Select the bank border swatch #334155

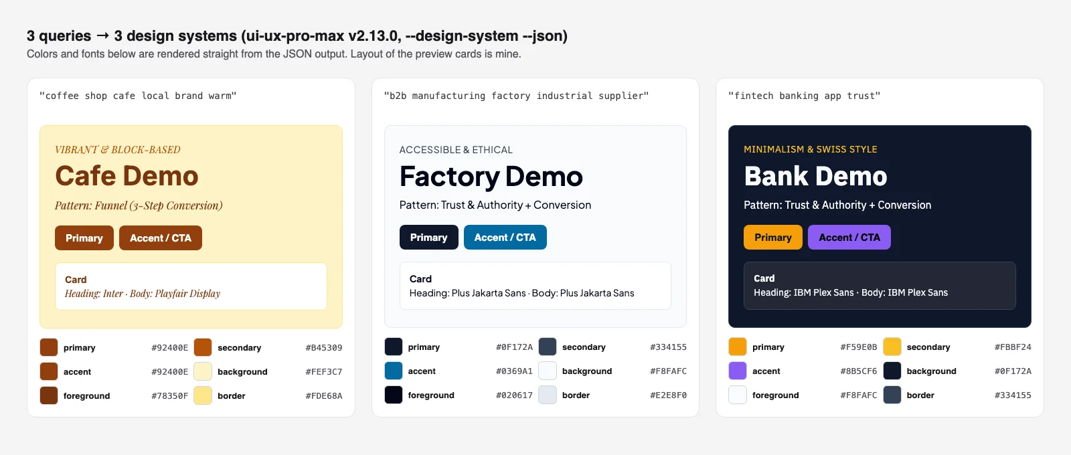pos(892,395)
